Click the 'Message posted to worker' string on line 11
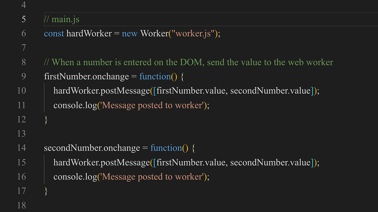Image resolution: width=378 pixels, height=212 pixels. [x=151, y=105]
